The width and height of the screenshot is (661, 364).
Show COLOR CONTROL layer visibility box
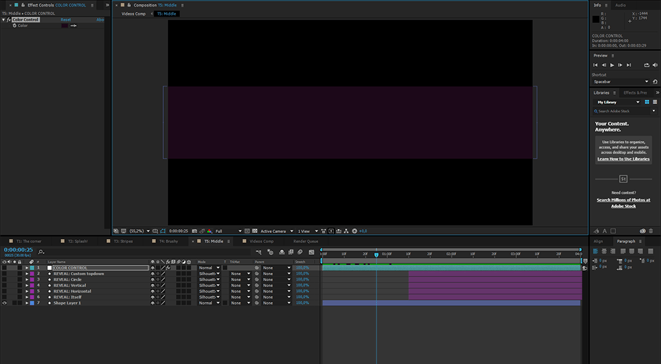point(4,268)
